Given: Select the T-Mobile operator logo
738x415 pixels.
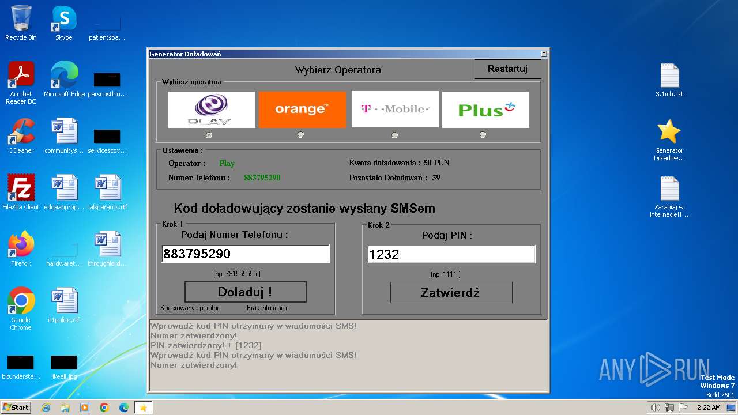Looking at the screenshot, I should (395, 109).
